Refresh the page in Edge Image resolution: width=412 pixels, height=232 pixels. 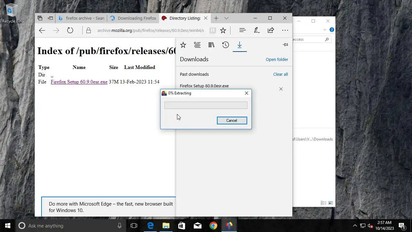click(70, 30)
